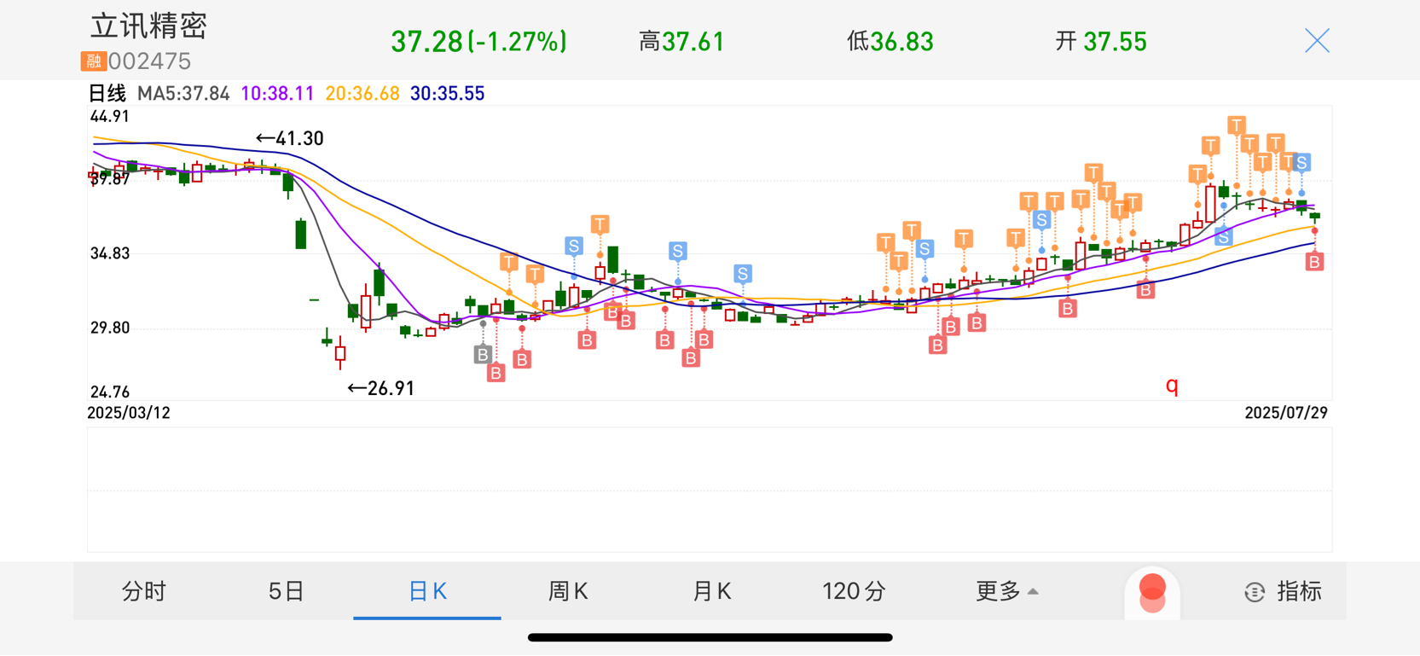This screenshot has height=656, width=1420.
Task: Tap the iOS home indicator bar
Action: pyautogui.click(x=710, y=637)
